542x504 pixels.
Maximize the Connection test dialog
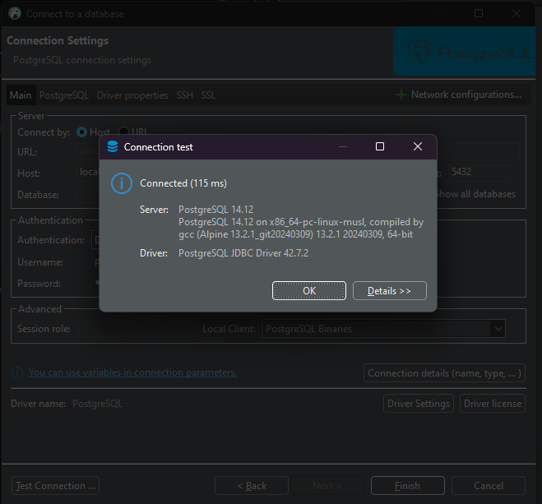coord(380,146)
